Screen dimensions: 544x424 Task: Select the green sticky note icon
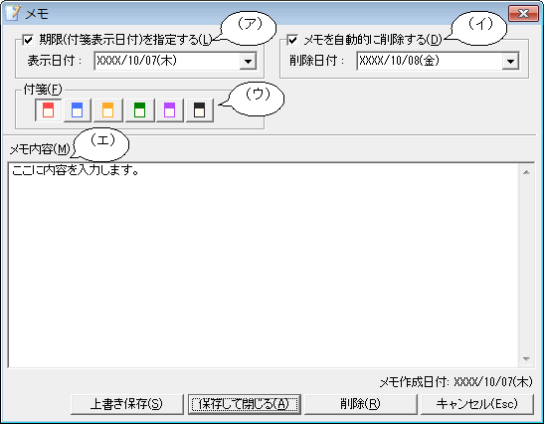[x=139, y=110]
